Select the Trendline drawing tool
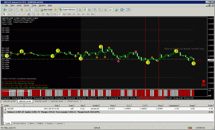The image size is (215, 130). (x=24, y=14)
